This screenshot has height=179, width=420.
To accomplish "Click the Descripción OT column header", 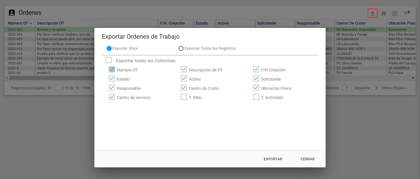I will coord(51,23).
